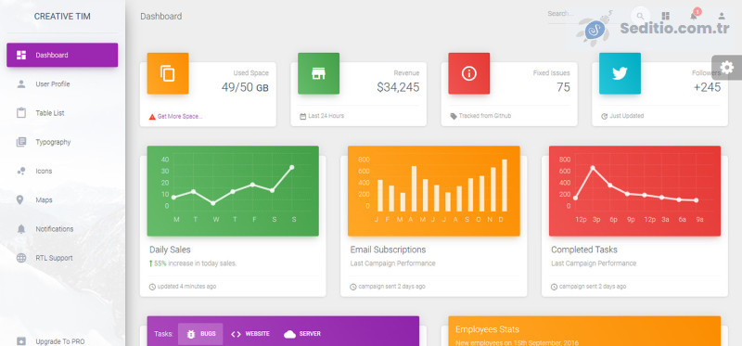Click the library icon beside Typography
This screenshot has width=742, height=346.
[x=20, y=142]
